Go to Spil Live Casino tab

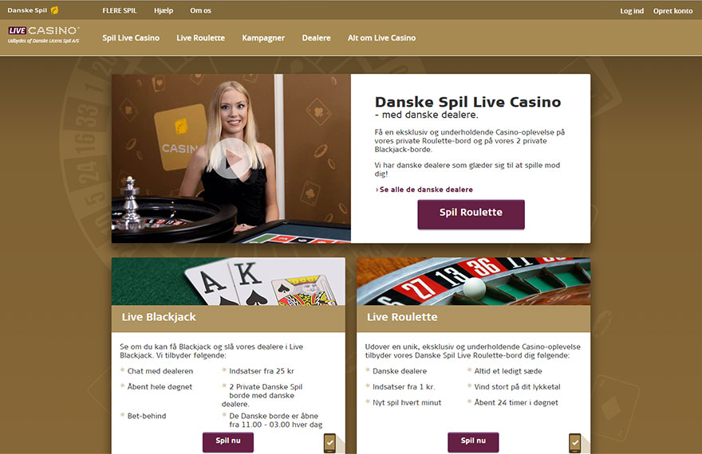point(131,38)
